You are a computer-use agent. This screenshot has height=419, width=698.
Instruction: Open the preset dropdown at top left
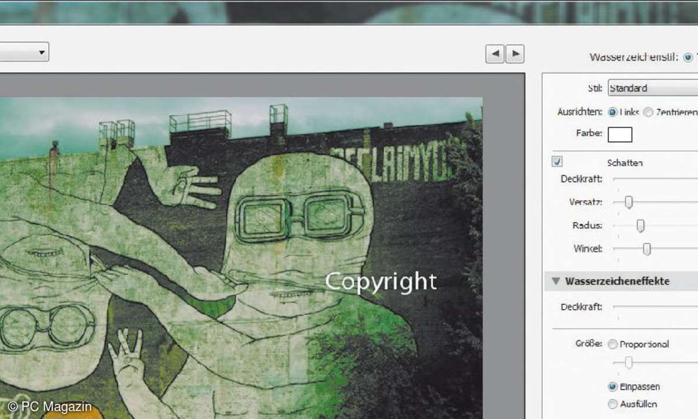click(x=24, y=52)
